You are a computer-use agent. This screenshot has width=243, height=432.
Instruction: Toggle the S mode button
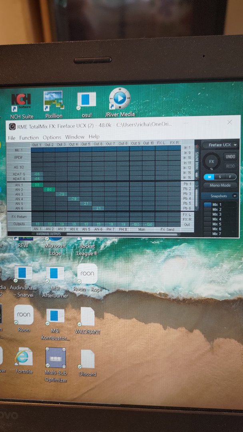(220, 177)
